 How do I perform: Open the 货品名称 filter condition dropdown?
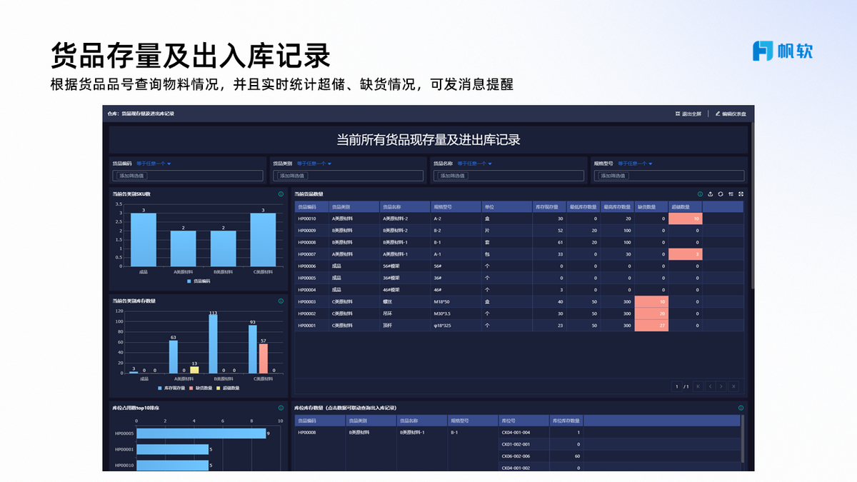474,164
